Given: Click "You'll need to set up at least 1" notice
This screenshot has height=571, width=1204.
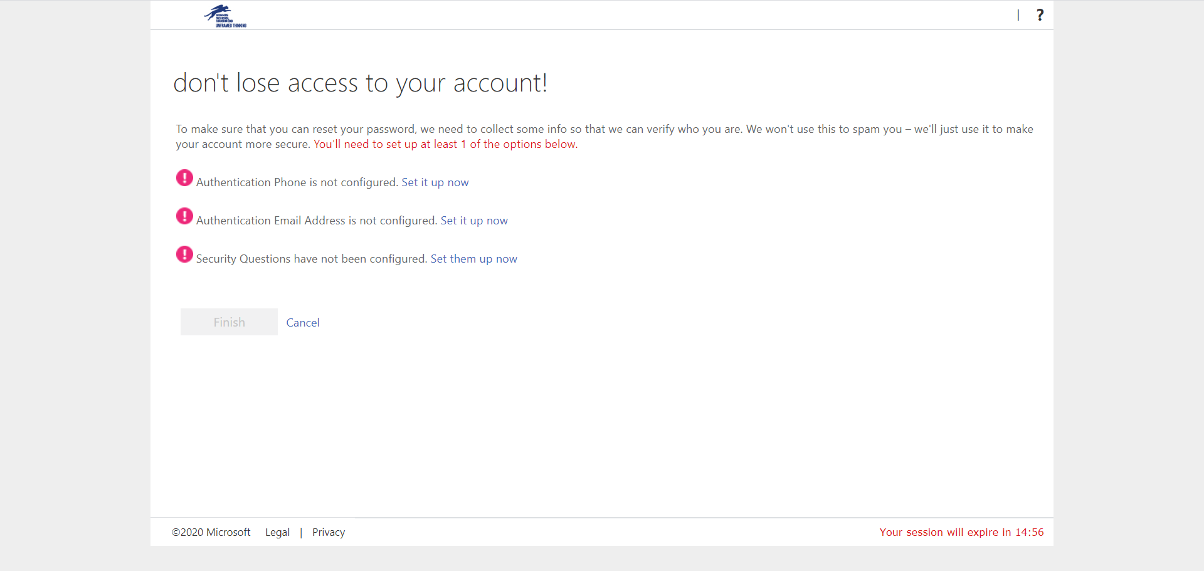Looking at the screenshot, I should click(445, 144).
